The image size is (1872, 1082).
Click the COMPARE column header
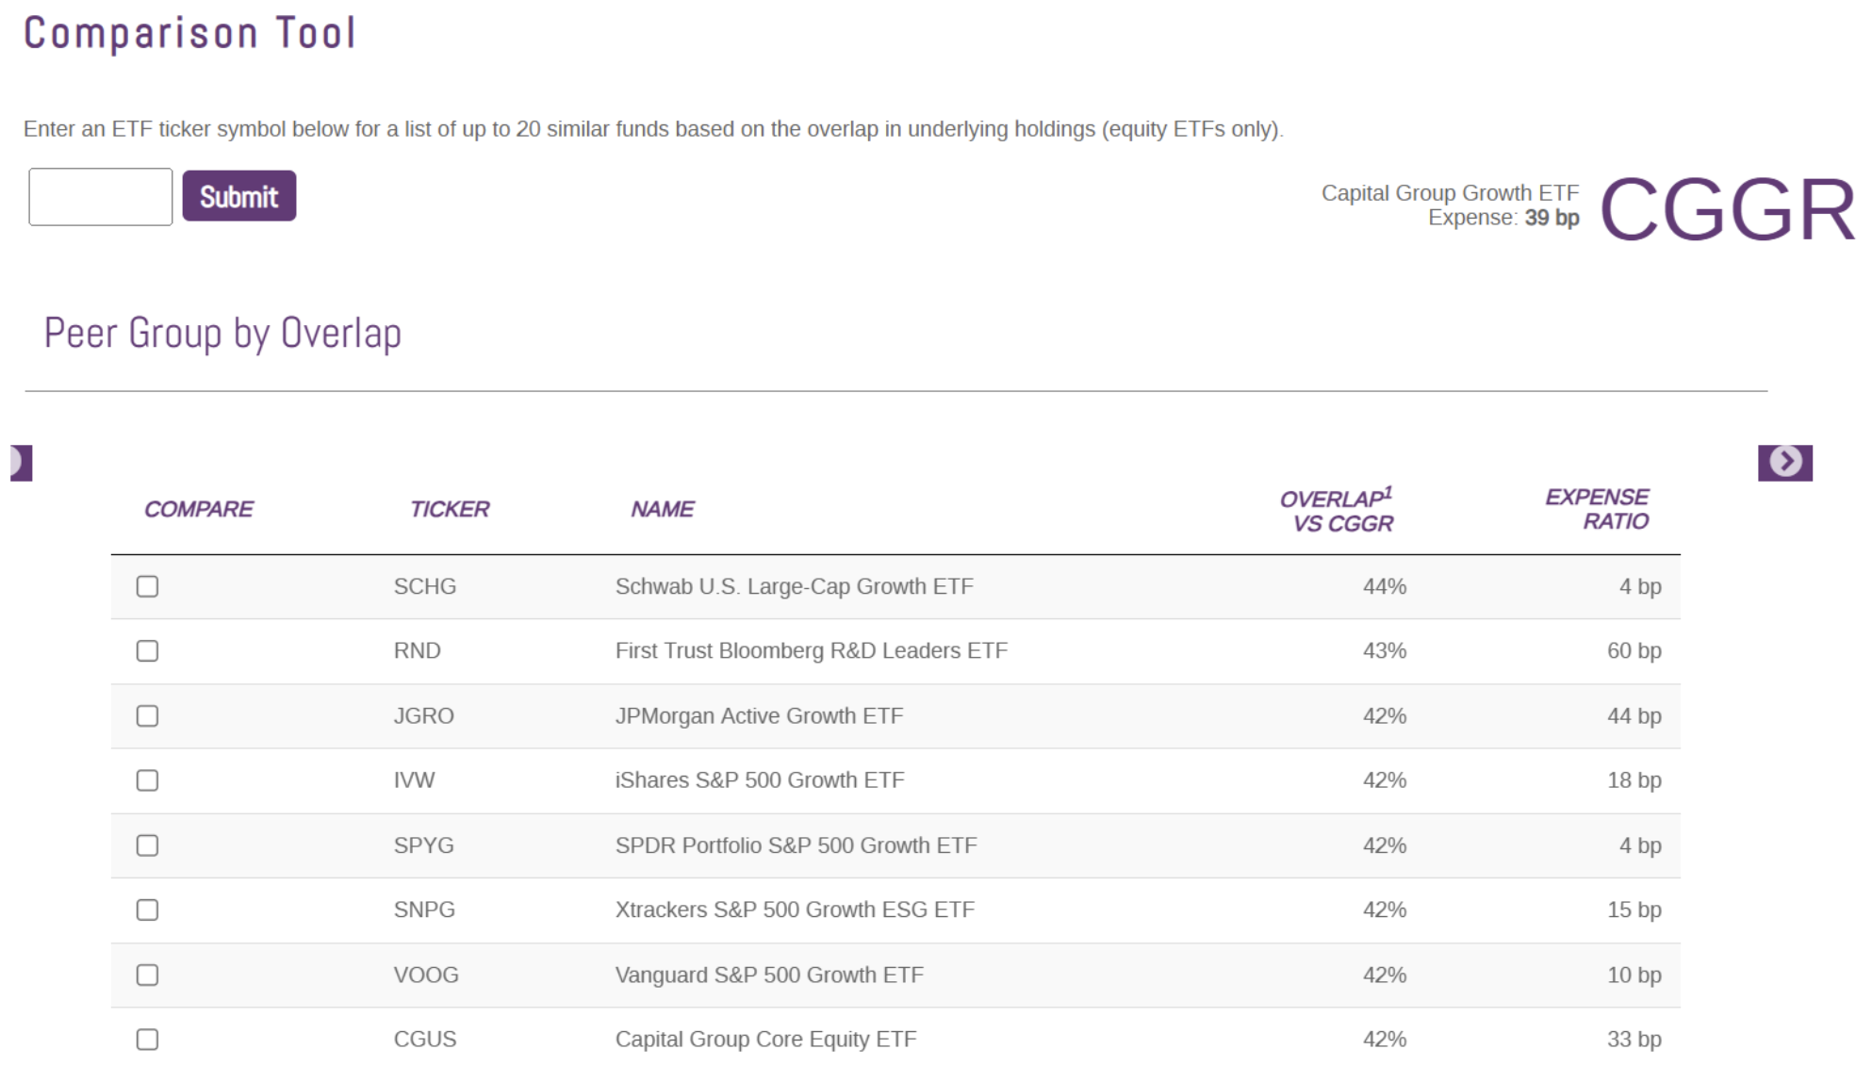pos(199,509)
